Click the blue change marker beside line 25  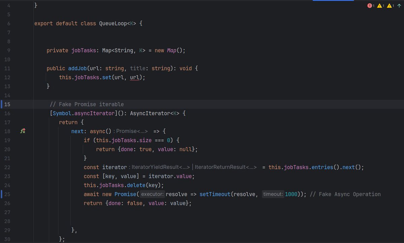2,194
